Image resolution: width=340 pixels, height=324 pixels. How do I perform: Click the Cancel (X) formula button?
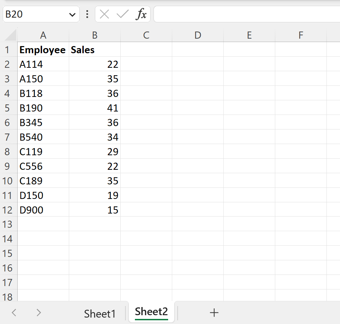(x=104, y=14)
